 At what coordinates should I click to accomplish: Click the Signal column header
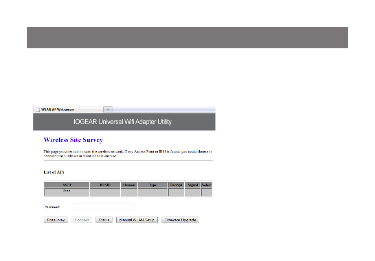[193, 185]
